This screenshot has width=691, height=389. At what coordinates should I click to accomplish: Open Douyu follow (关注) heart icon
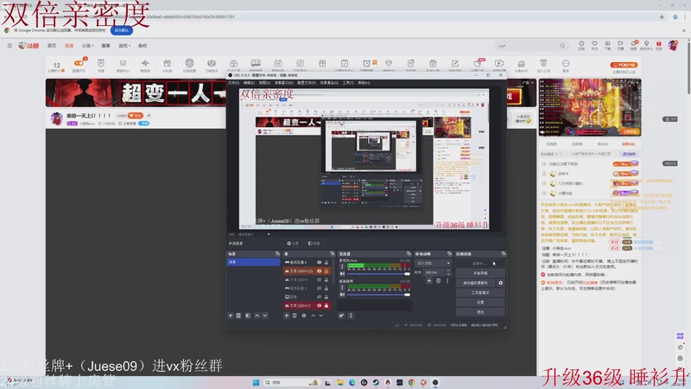594,45
